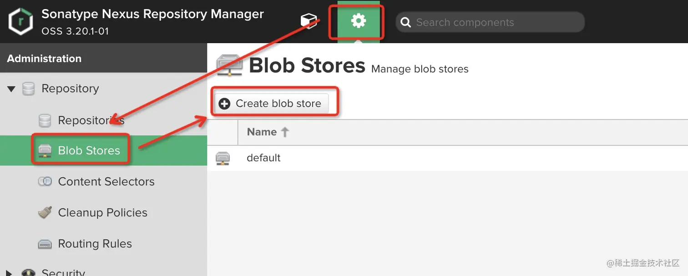The height and width of the screenshot is (276, 688).
Task: Collapse the Repository tree section
Action: point(11,89)
